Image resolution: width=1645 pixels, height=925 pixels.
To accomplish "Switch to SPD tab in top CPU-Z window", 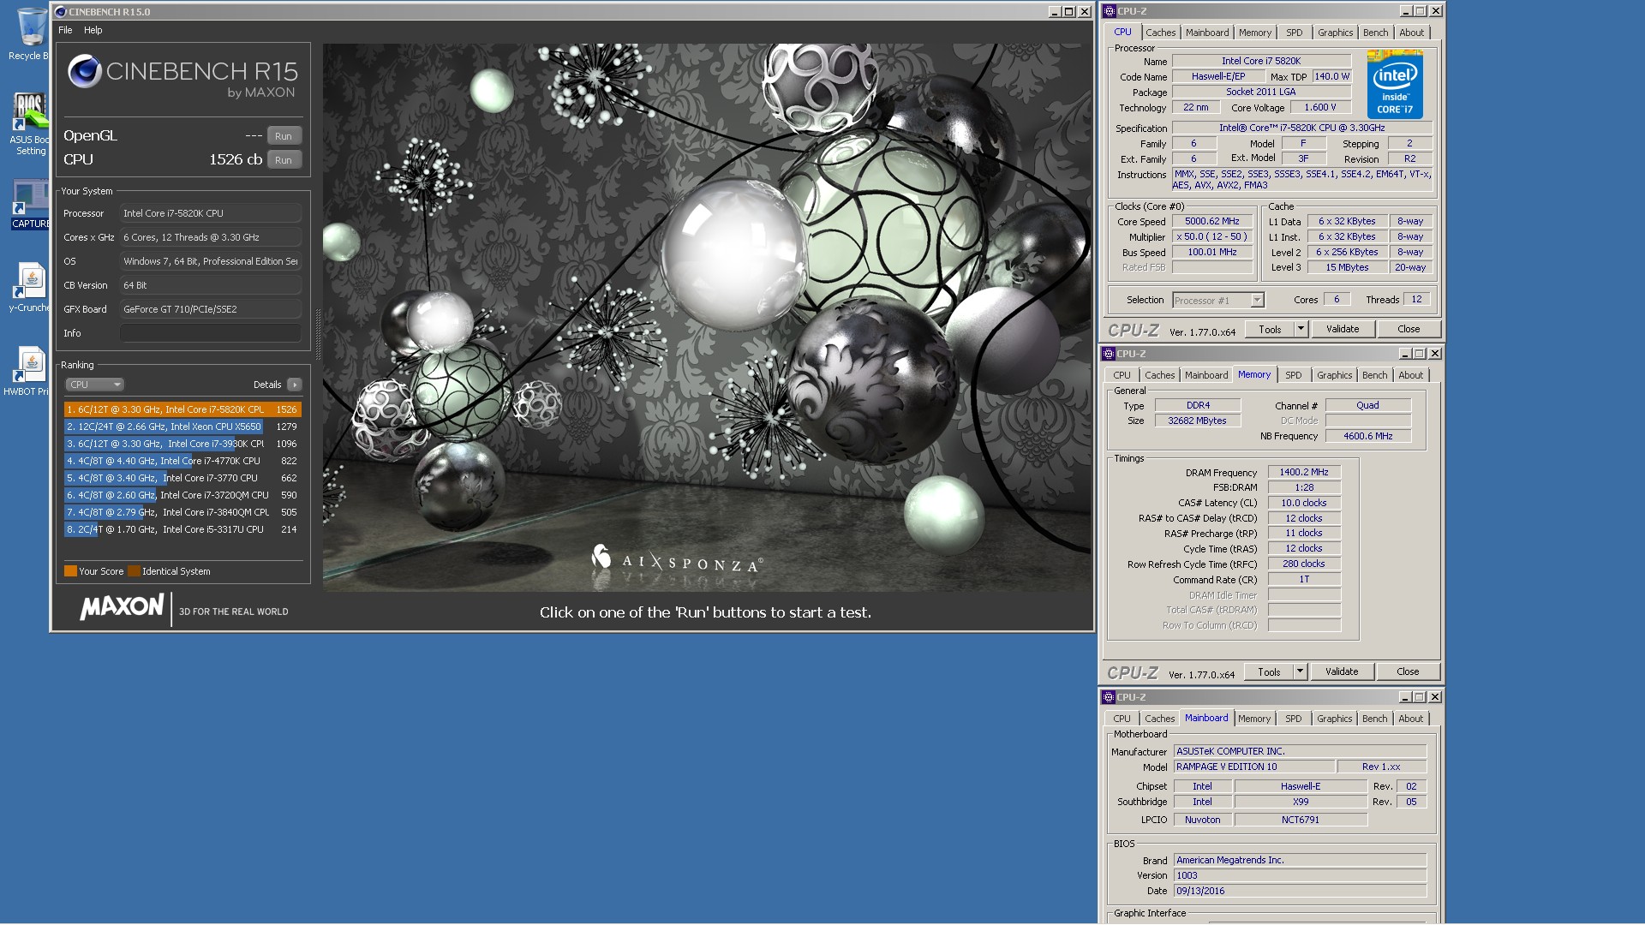I will tap(1295, 33).
